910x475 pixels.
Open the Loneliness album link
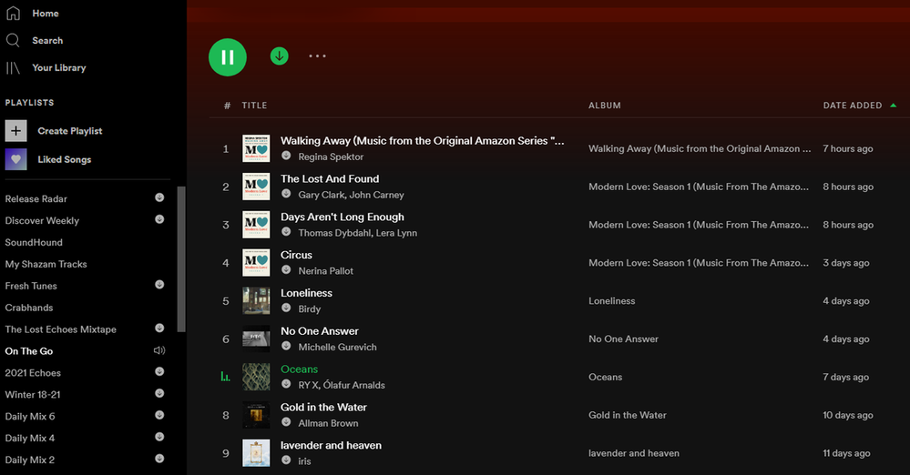point(612,301)
